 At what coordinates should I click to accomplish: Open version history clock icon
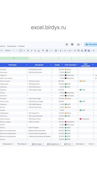(67, 44)
